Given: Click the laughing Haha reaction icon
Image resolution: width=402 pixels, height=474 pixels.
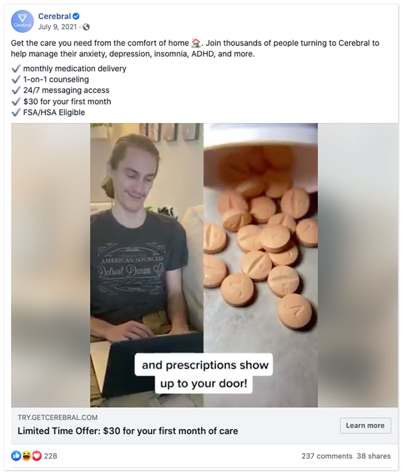Looking at the screenshot, I should click(26, 456).
